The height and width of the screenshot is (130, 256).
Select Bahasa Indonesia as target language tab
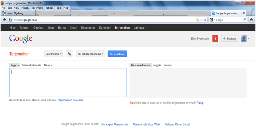141,65
